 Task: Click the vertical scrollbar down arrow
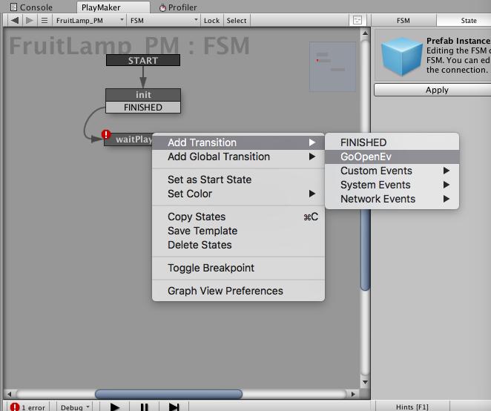[365, 382]
